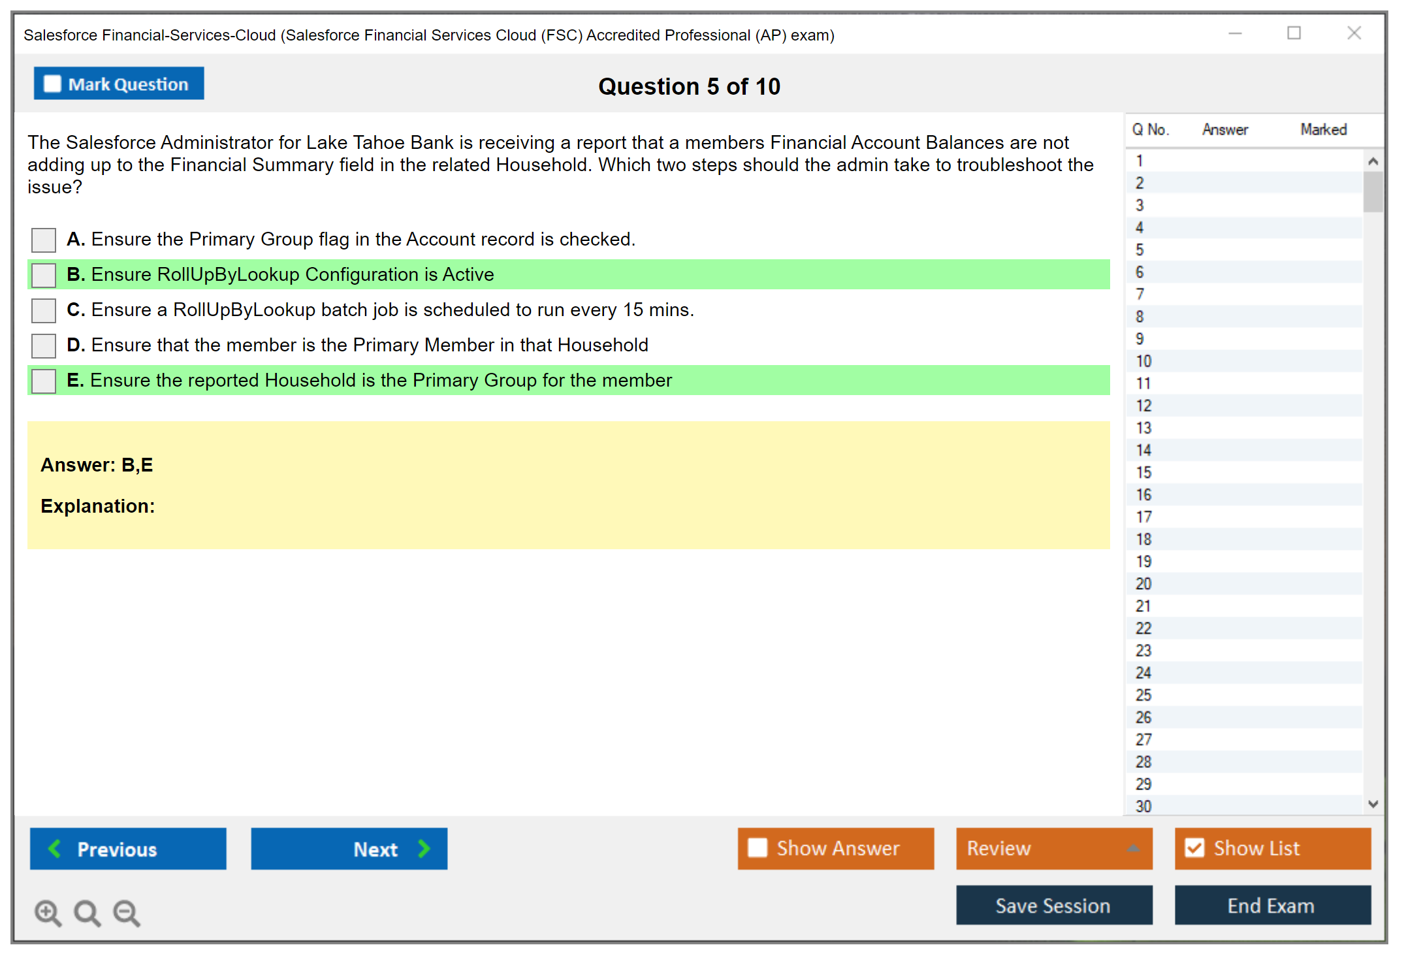Click the zoom out magnifier icon
The image size is (1404, 960).
pos(127,912)
